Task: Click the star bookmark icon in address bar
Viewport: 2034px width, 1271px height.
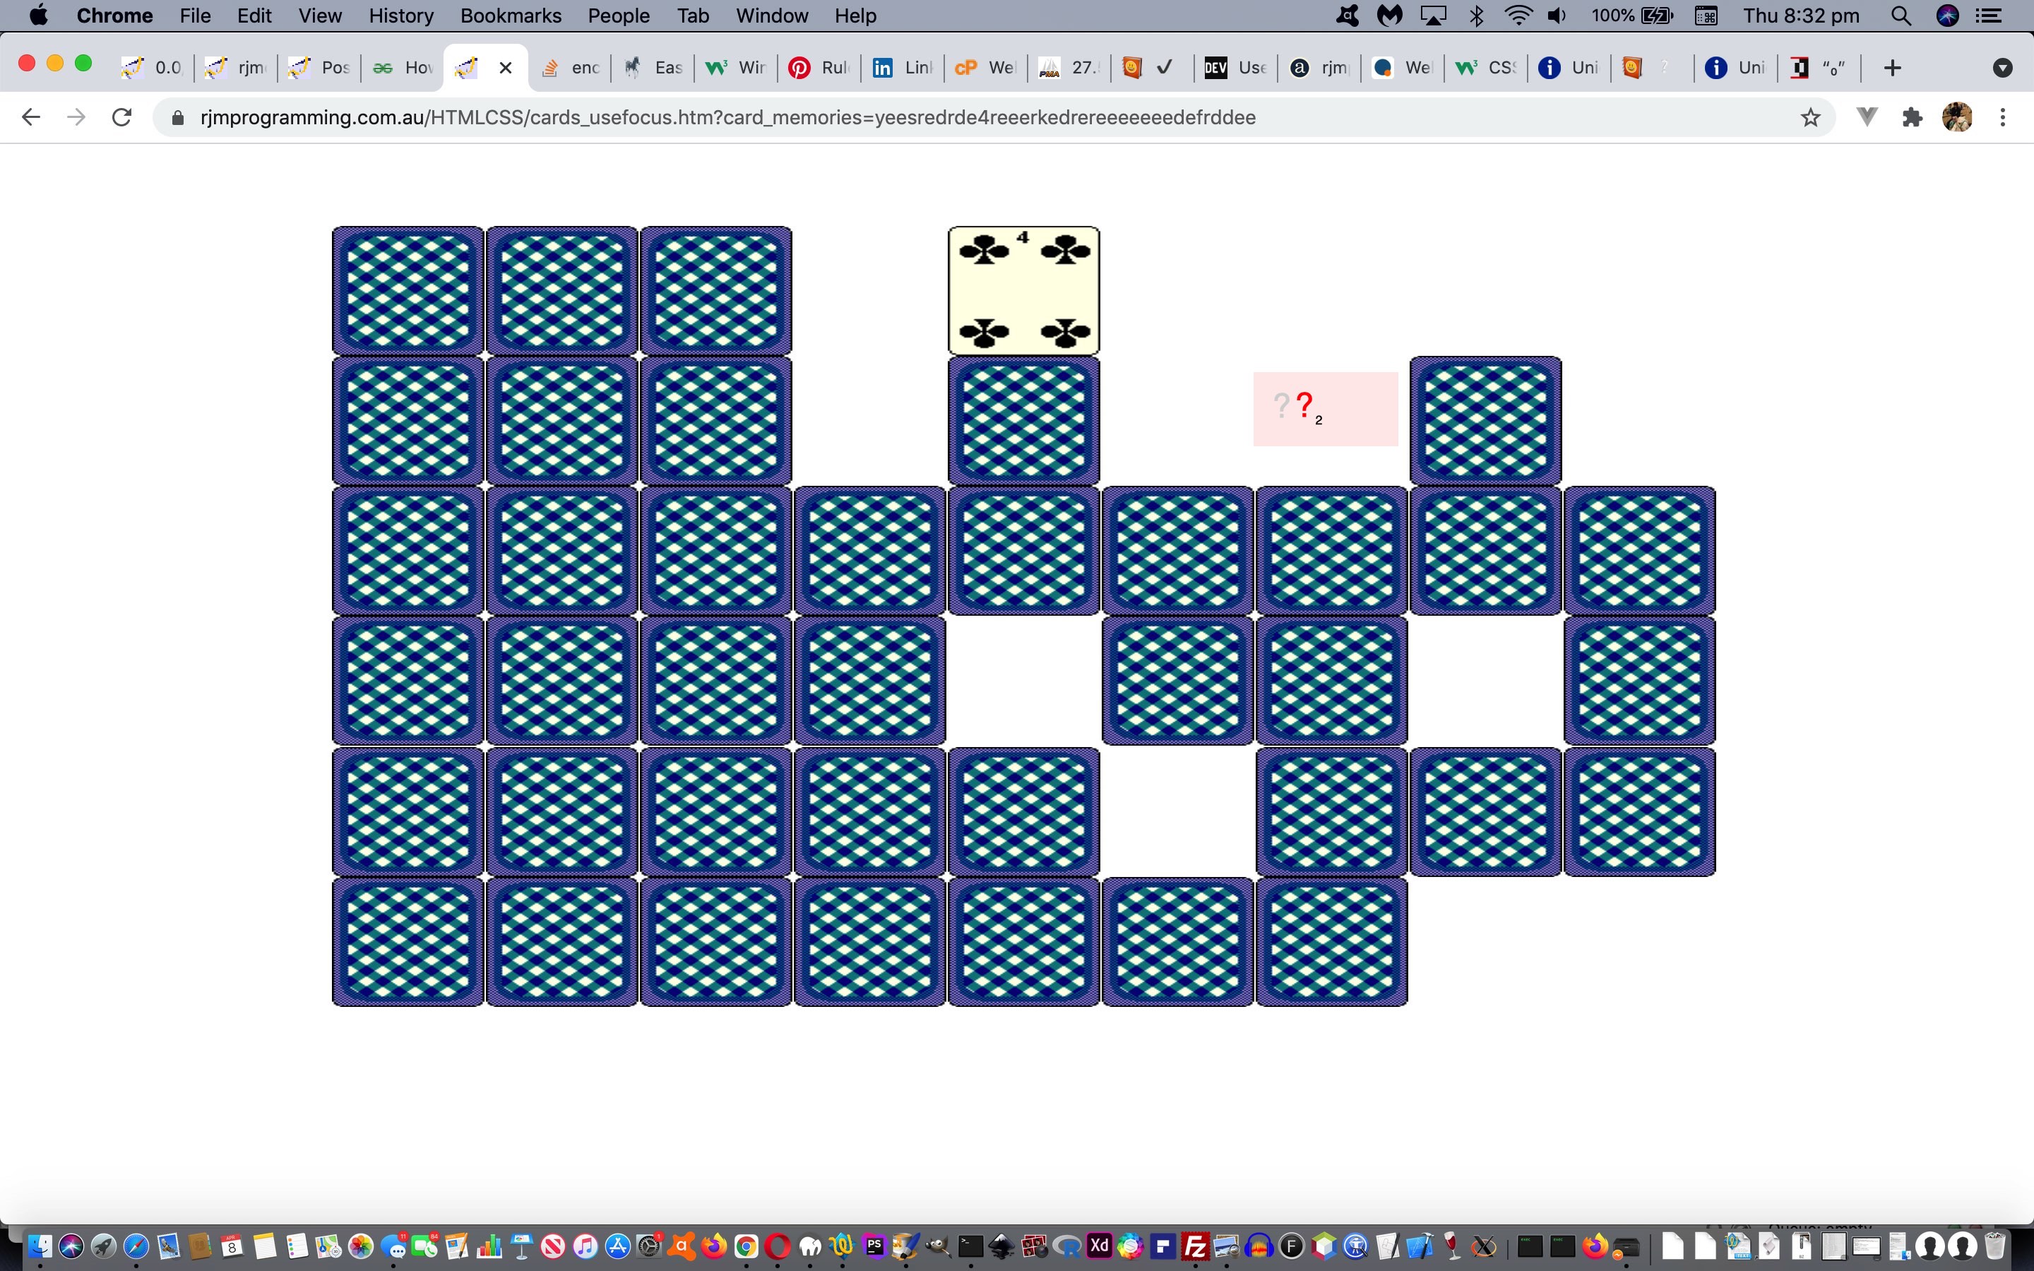Action: click(x=1812, y=117)
